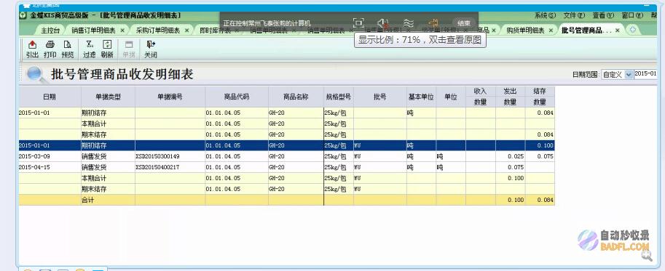
Task: Switch to the 主控台 tab
Action: 50,31
